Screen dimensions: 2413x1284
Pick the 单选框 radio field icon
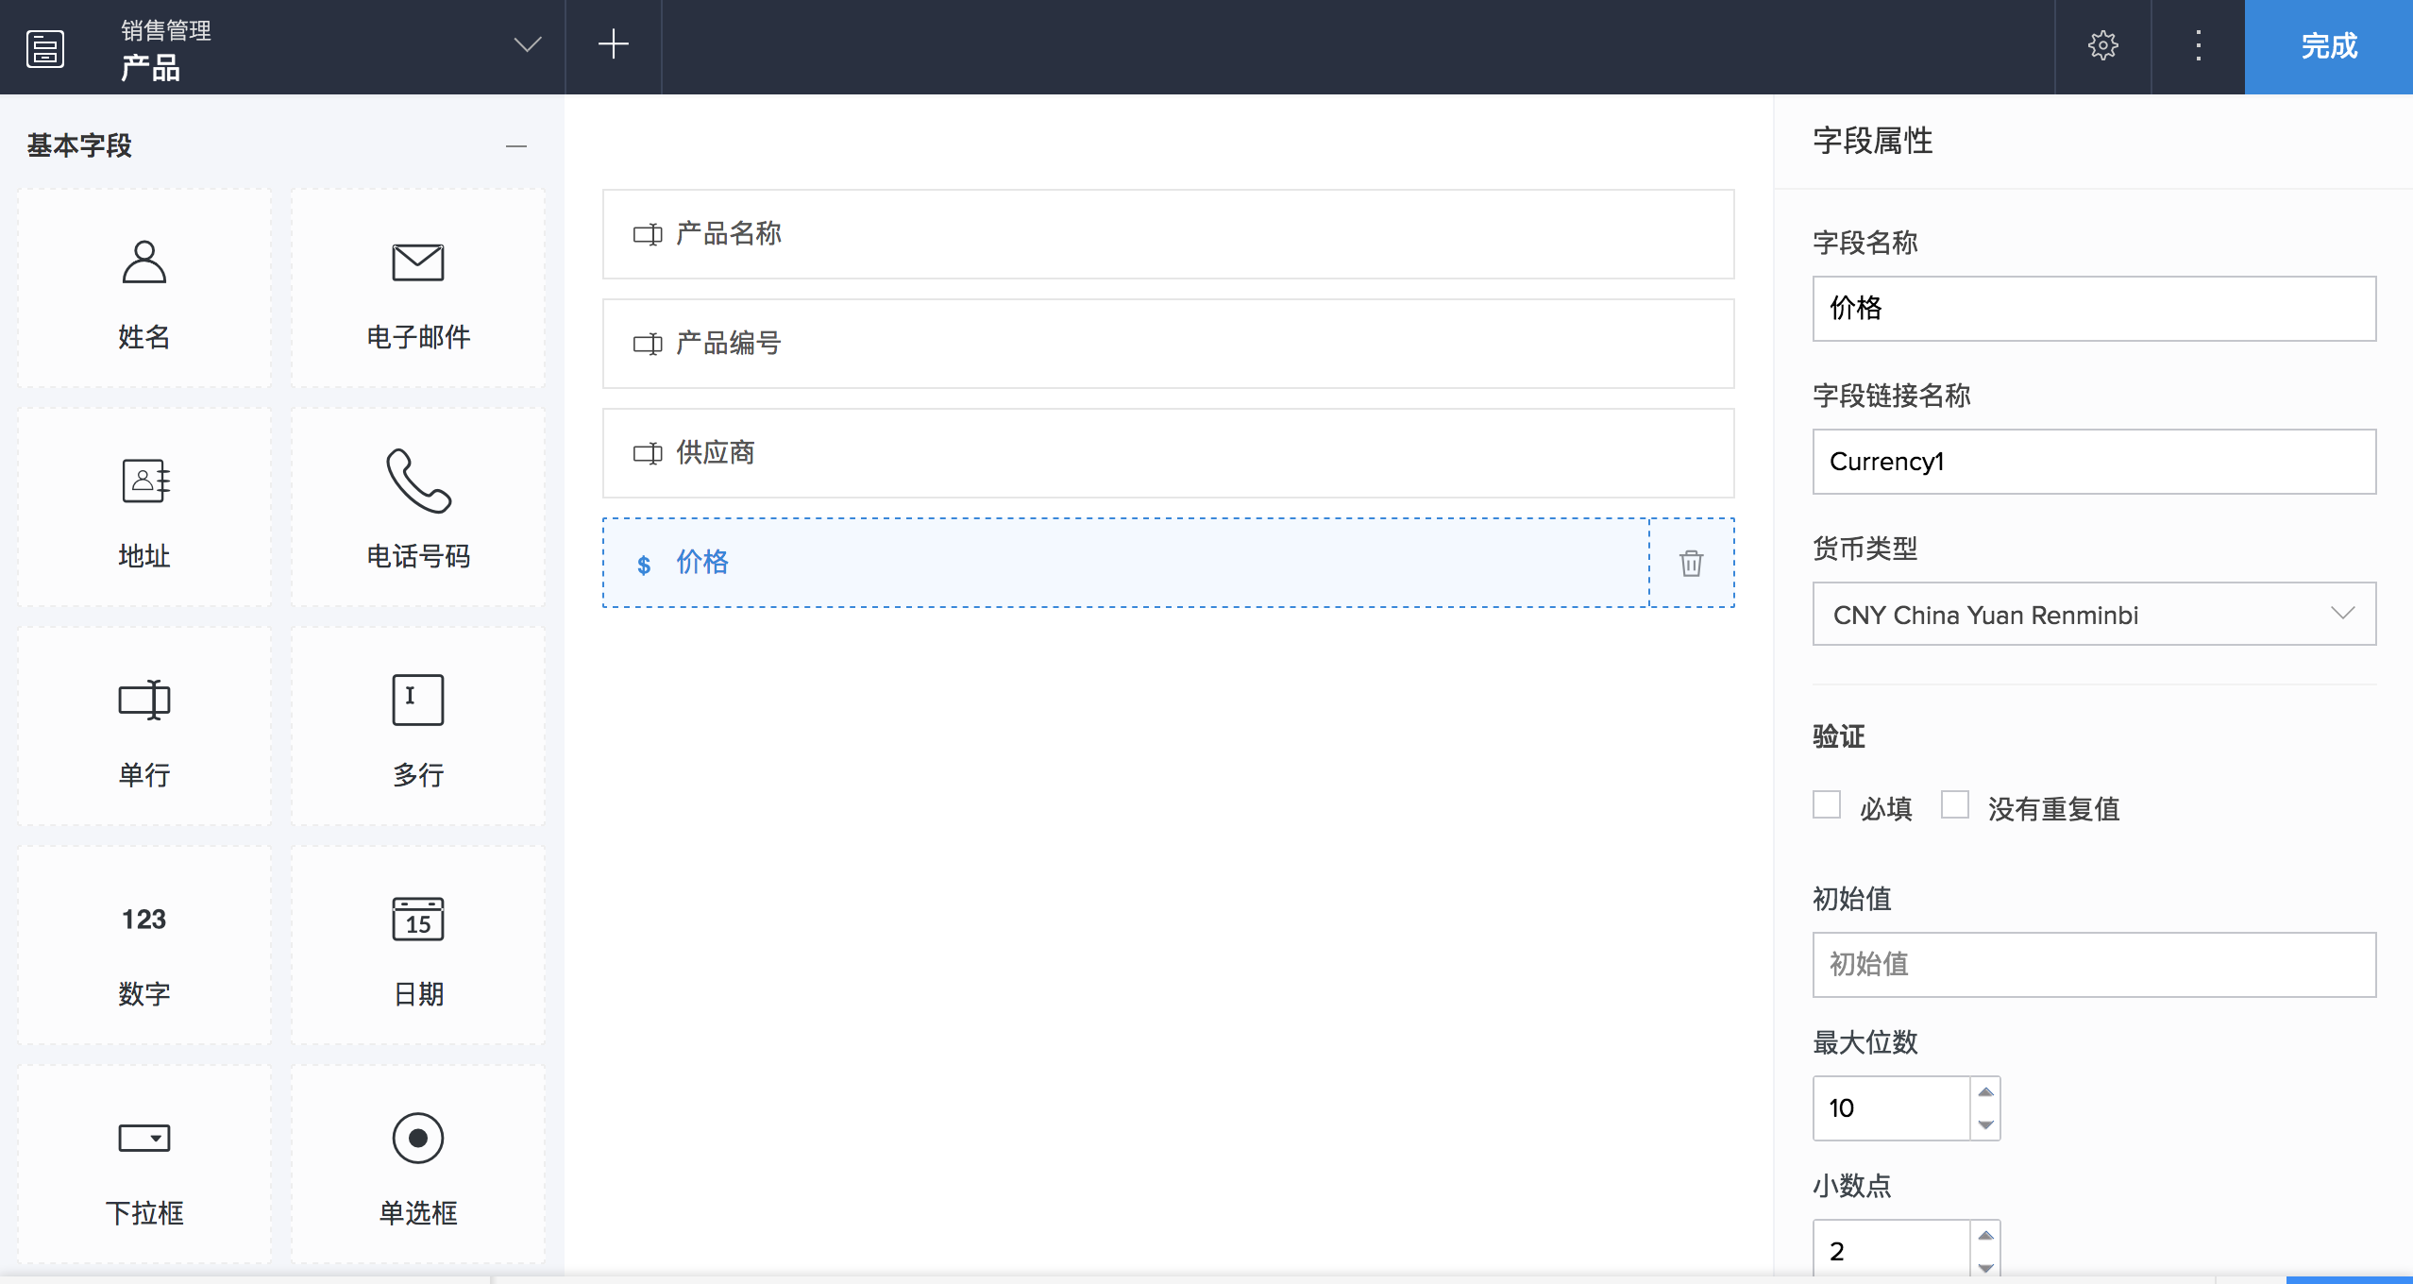pyautogui.click(x=417, y=1138)
